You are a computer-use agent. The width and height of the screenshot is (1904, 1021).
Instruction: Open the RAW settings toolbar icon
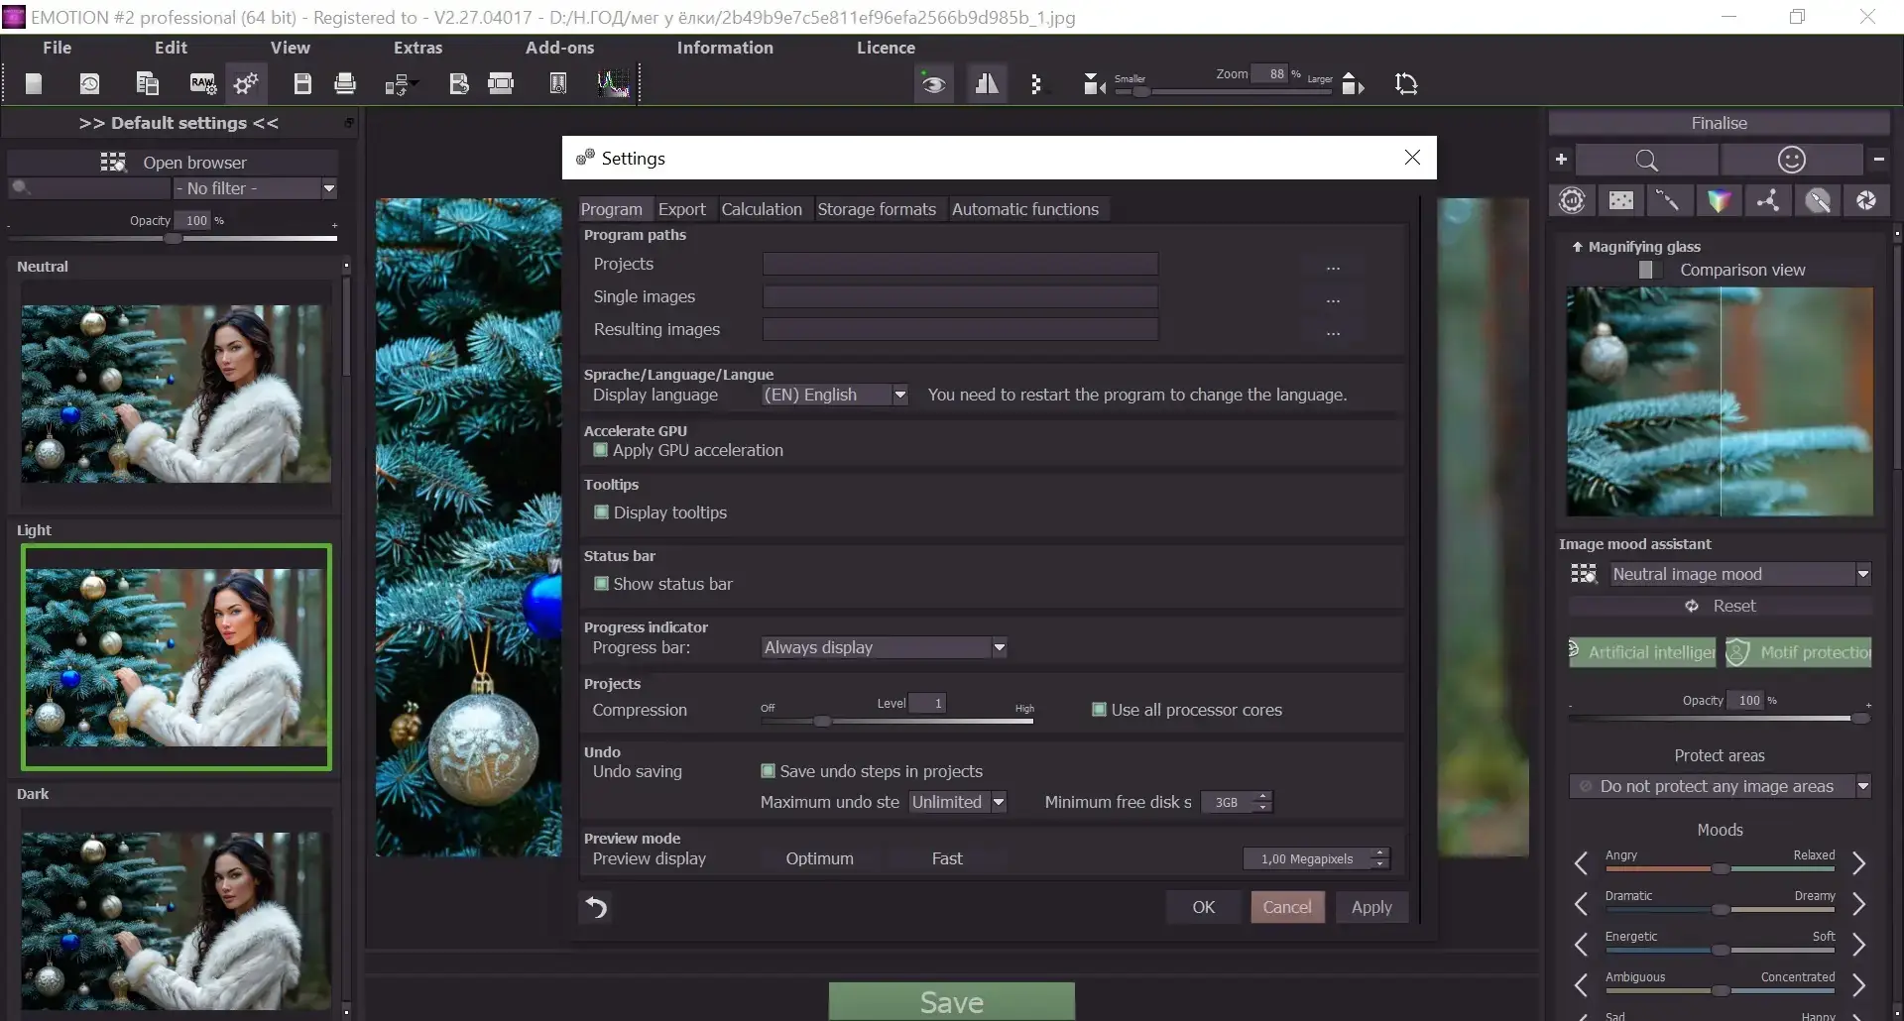202,84
